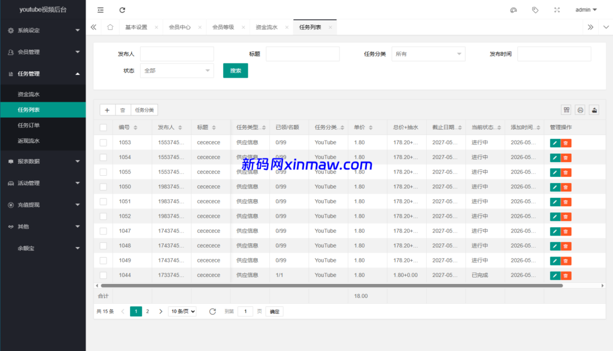
Task: Open the column filter grid icon
Action: (566, 110)
